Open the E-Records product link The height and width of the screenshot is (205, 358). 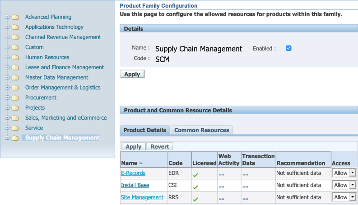click(x=134, y=173)
